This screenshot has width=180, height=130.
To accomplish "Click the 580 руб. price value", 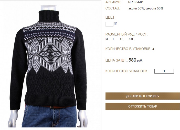I will click(135, 60).
